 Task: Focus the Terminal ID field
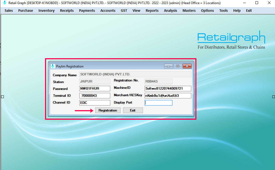point(95,96)
